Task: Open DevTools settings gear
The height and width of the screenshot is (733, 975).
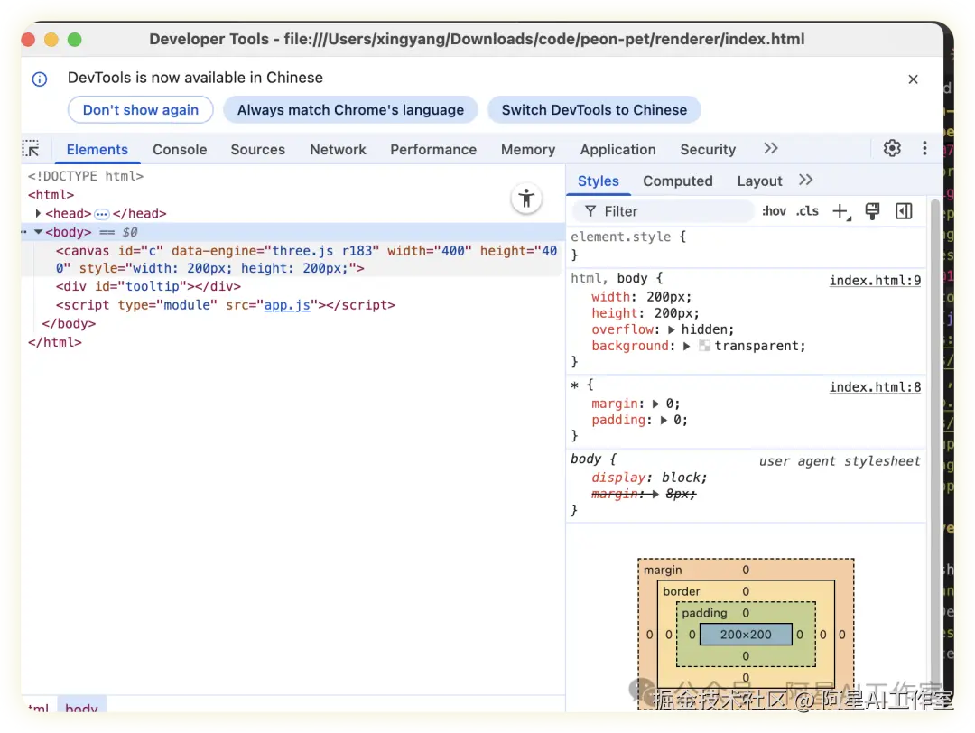Action: point(892,148)
